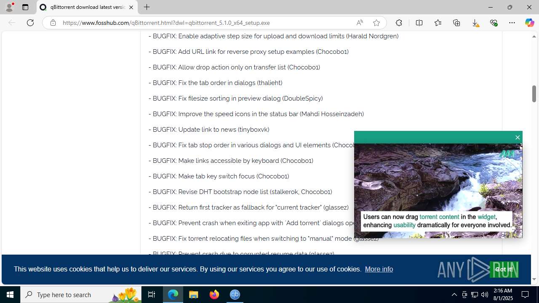The image size is (539, 303).
Task: Open the tab actions menu icon
Action: pos(25,7)
